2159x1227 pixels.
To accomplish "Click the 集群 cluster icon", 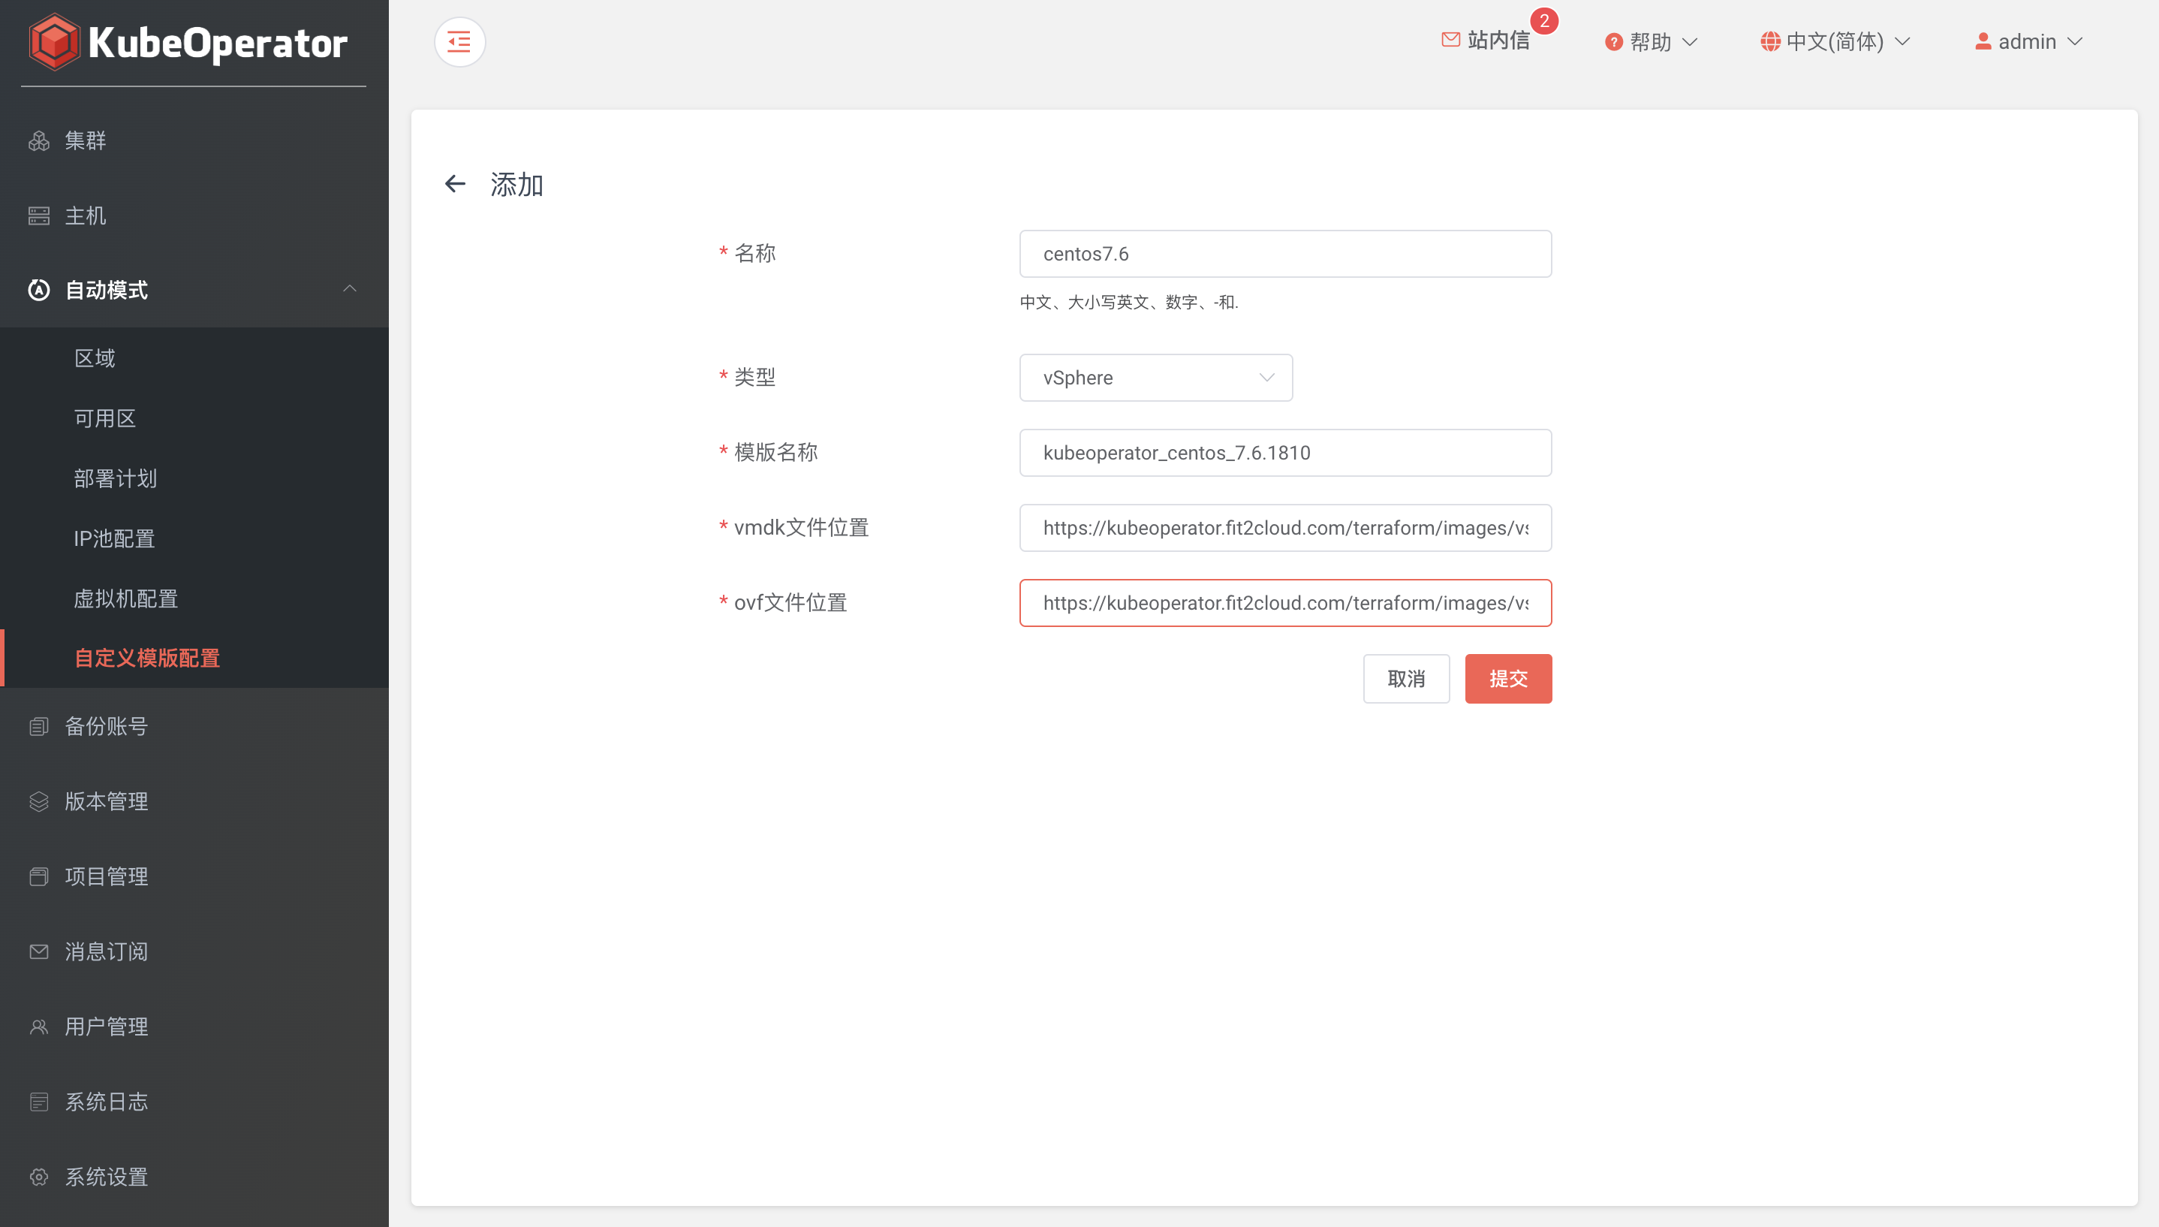I will point(39,140).
